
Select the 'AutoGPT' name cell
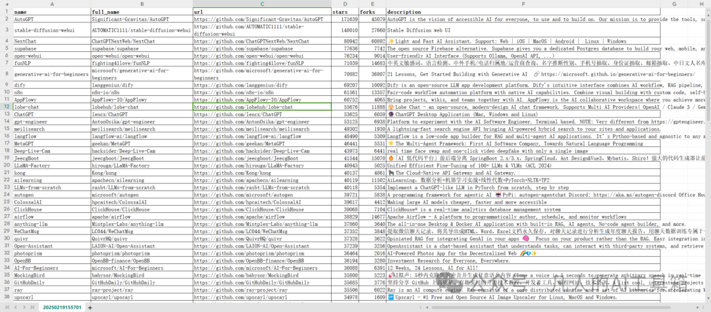(52, 20)
